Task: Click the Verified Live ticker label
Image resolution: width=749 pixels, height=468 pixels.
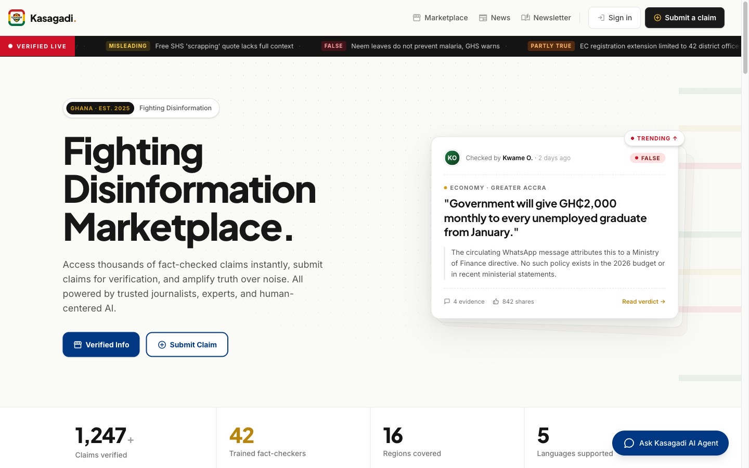Action: [x=37, y=46]
